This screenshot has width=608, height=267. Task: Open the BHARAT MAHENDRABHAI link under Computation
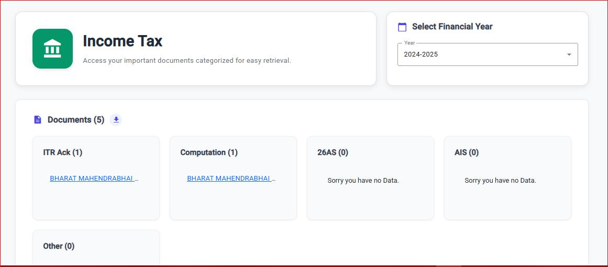click(x=231, y=179)
